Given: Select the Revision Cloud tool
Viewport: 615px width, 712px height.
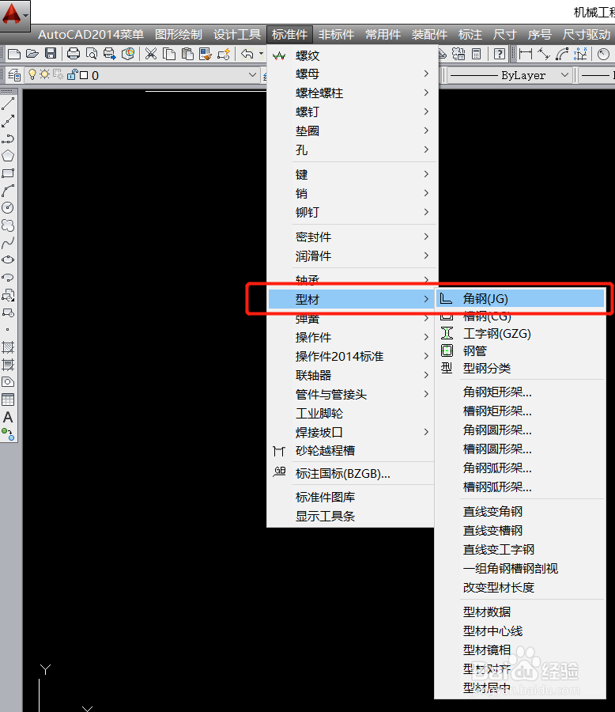Looking at the screenshot, I should click(8, 225).
